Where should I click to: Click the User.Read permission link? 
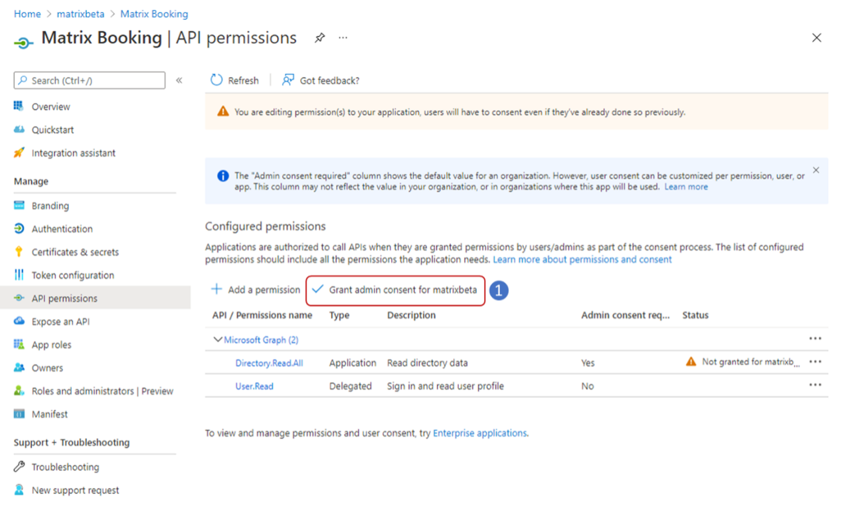[x=254, y=386]
